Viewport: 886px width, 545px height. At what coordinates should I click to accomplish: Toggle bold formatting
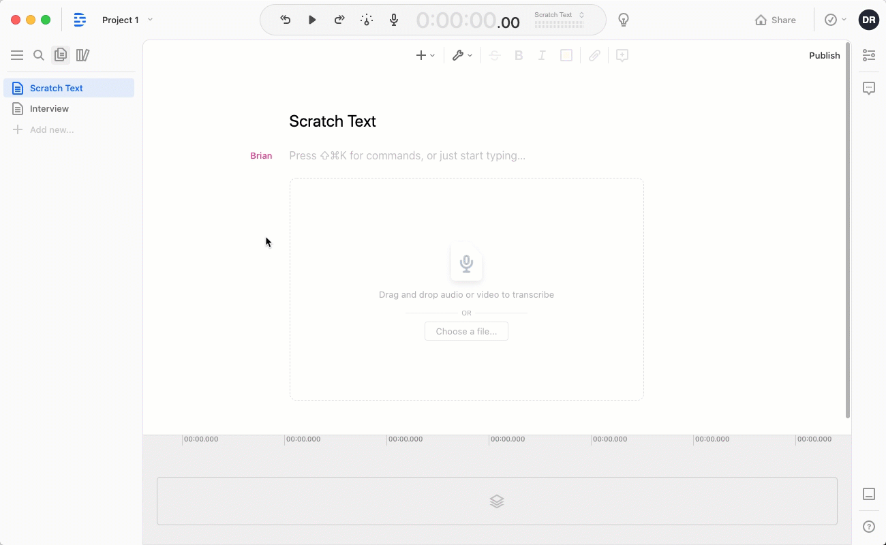519,55
